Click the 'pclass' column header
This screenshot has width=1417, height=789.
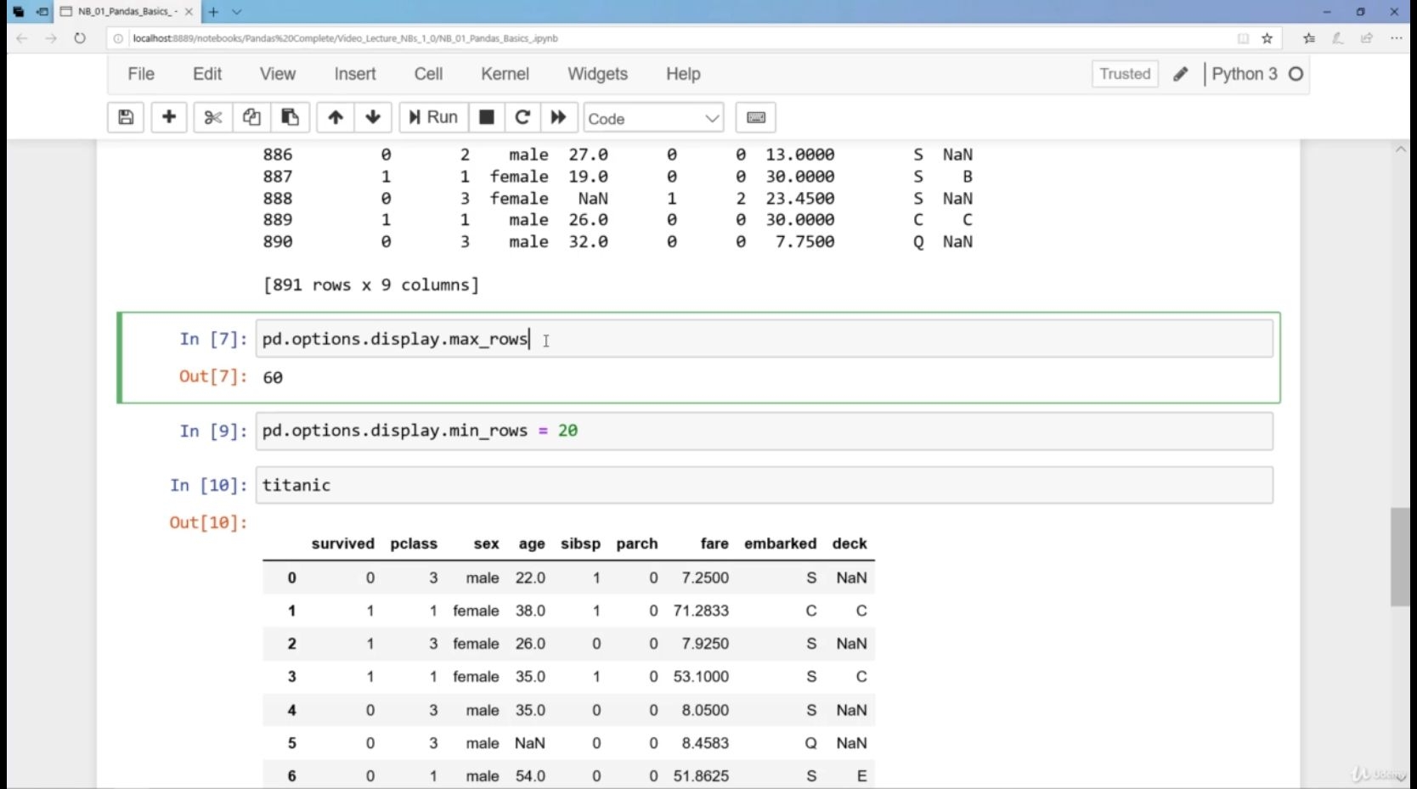pos(414,544)
